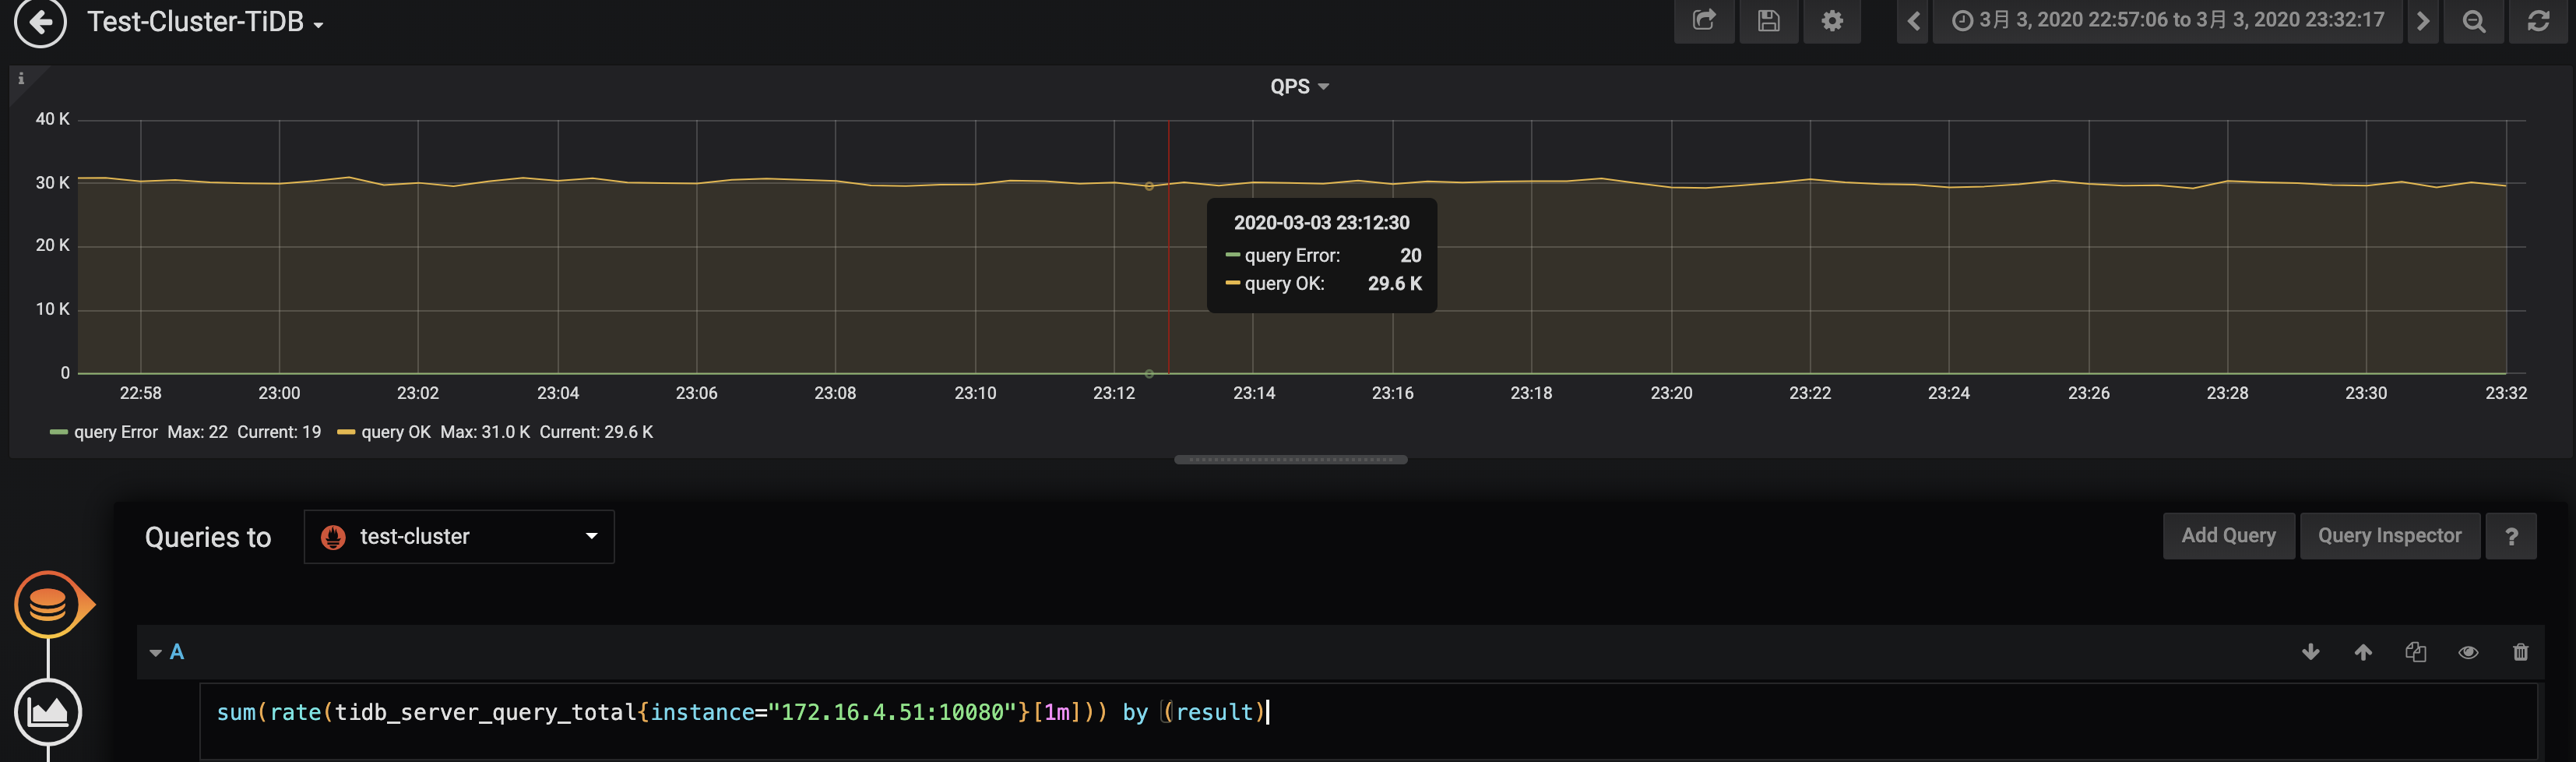Save the dashboard with the floppy disk icon

pyautogui.click(x=1768, y=21)
